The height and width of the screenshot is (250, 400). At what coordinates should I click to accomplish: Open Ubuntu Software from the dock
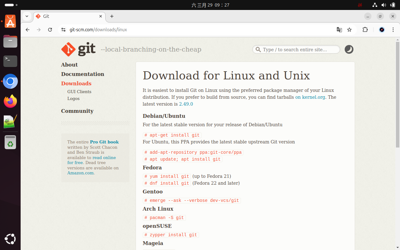(x=10, y=22)
